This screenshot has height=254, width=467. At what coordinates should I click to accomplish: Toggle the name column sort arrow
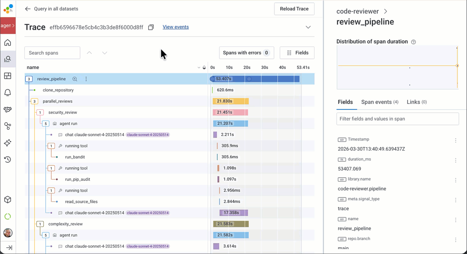pyautogui.click(x=199, y=68)
